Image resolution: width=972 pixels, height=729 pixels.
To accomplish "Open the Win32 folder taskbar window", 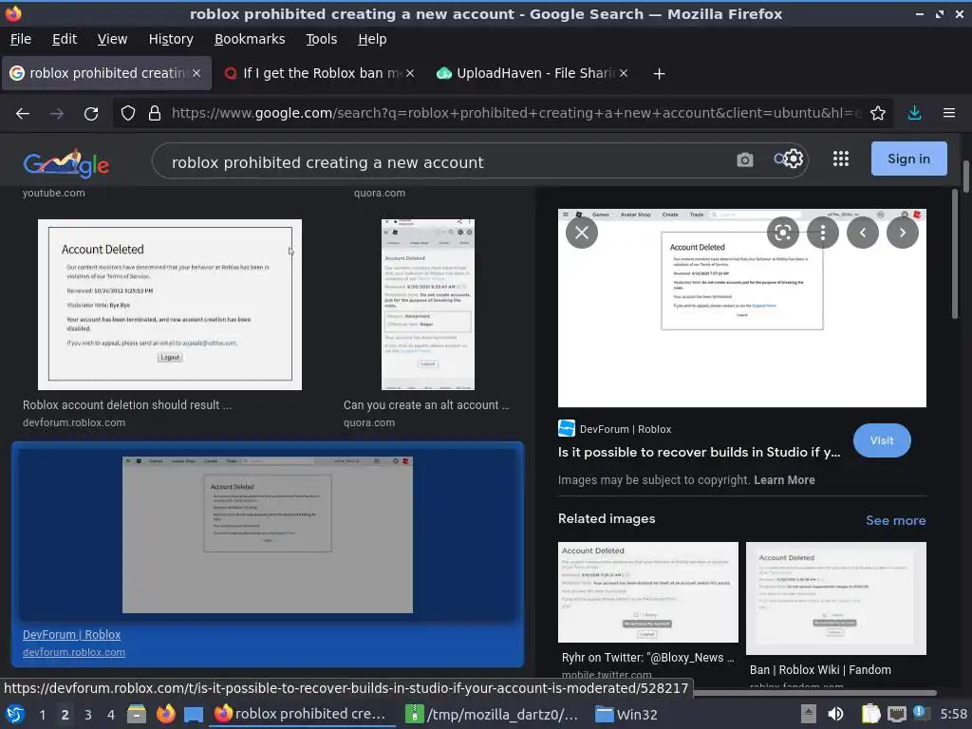I will pyautogui.click(x=626, y=714).
